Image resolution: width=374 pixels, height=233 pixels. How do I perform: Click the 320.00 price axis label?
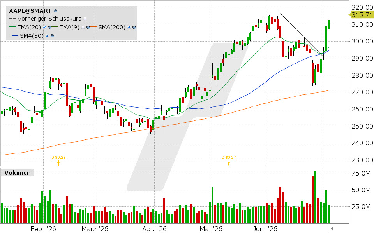[x=362, y=7]
